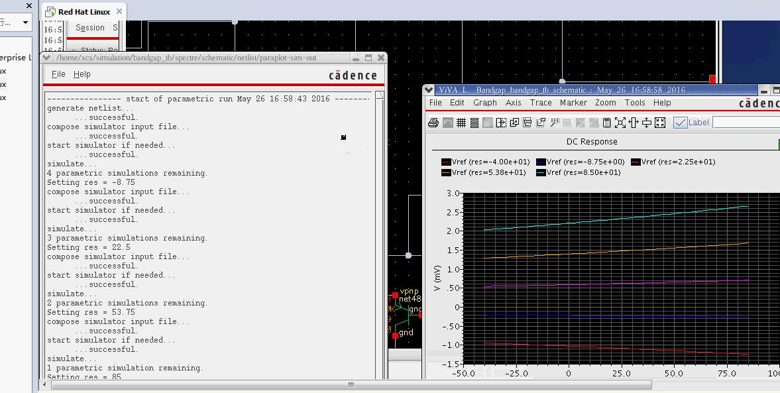Open the Calculator icon in ViVA toolbar
The image size is (780, 393).
coord(606,123)
